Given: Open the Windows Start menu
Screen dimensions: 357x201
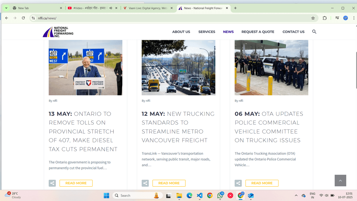Looking at the screenshot, I should [x=107, y=196].
